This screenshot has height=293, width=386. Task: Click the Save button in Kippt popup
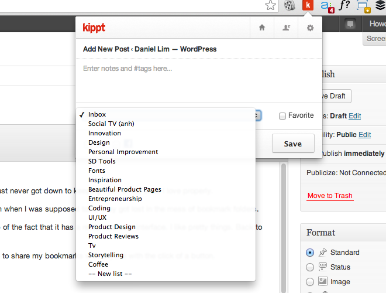(x=293, y=144)
